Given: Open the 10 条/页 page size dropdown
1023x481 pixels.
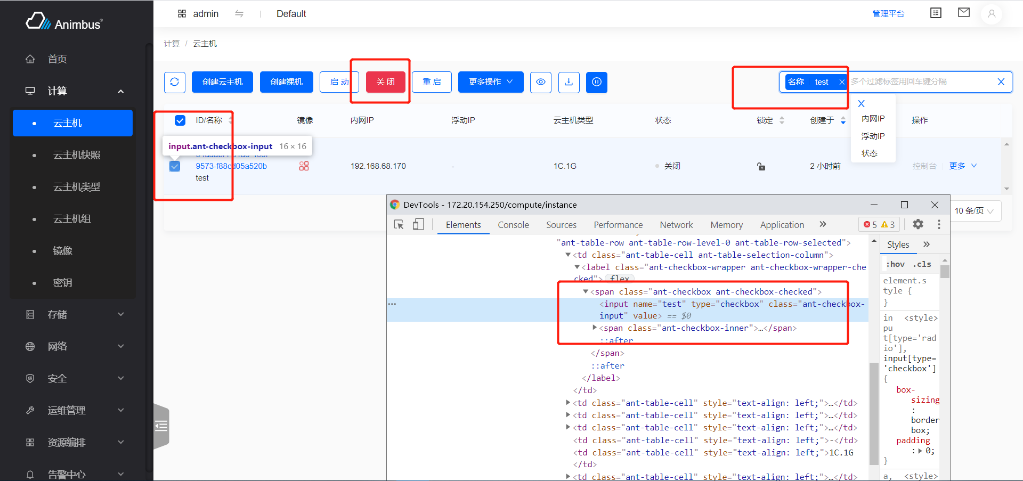Looking at the screenshot, I should pos(974,211).
